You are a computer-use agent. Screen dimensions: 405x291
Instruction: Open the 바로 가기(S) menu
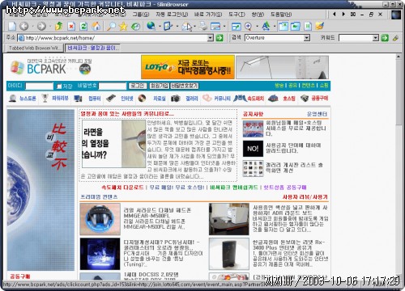[x=208, y=14]
